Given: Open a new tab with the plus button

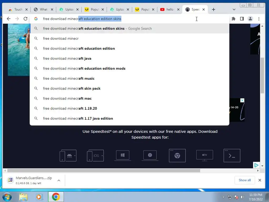Looking at the screenshot, I should pyautogui.click(x=213, y=9).
